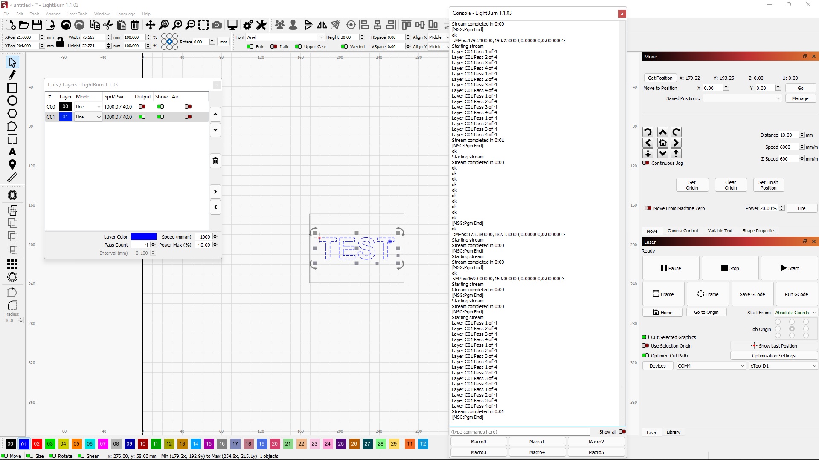Send laser home with jog home icon
The width and height of the screenshot is (819, 460).
662,143
